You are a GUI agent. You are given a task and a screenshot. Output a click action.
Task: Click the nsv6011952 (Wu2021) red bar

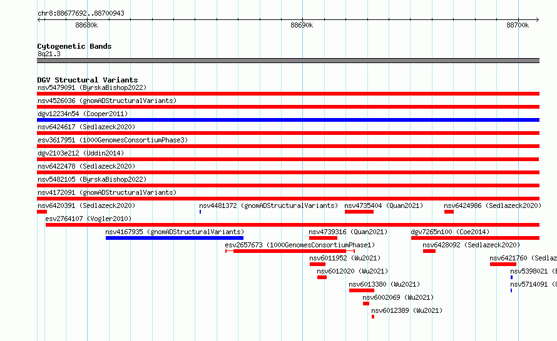[x=317, y=264]
